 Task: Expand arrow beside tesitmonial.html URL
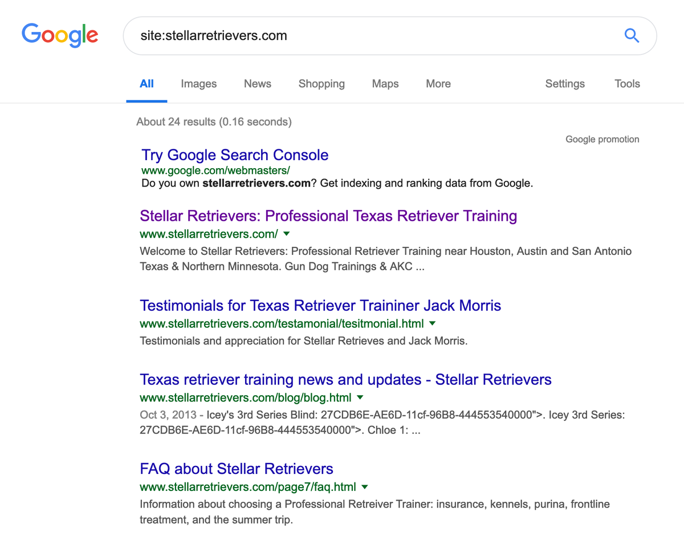click(432, 323)
